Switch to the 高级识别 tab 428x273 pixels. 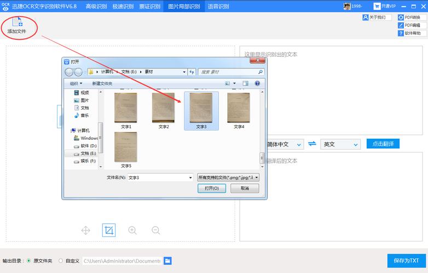coord(96,6)
